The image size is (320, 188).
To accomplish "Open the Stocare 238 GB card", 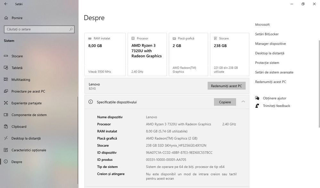I will point(229,55).
